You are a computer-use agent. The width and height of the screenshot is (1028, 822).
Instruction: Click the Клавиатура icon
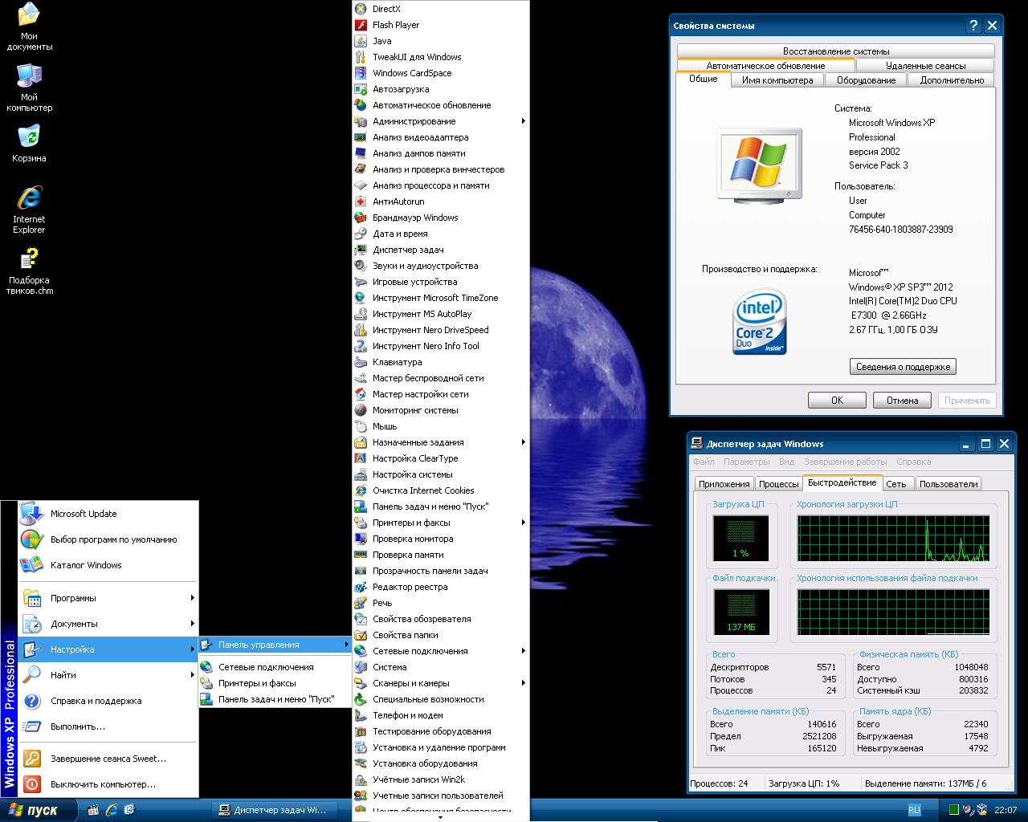point(361,362)
